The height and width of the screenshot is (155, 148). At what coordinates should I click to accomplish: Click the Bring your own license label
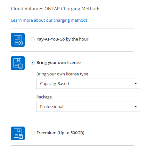click(x=59, y=63)
